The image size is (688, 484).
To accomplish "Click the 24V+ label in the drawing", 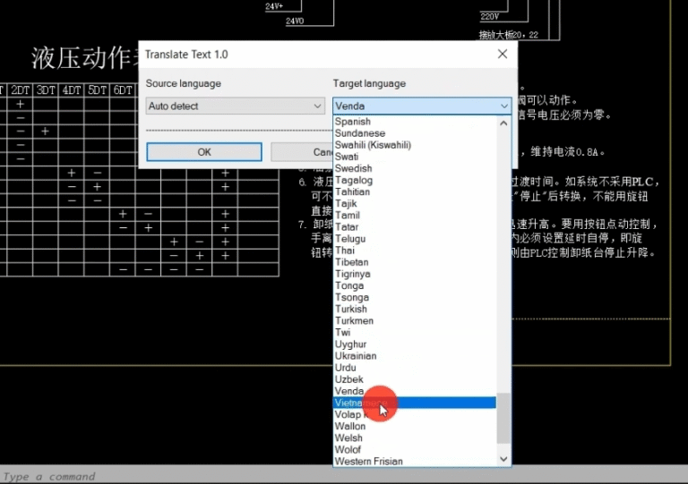I will tap(274, 6).
